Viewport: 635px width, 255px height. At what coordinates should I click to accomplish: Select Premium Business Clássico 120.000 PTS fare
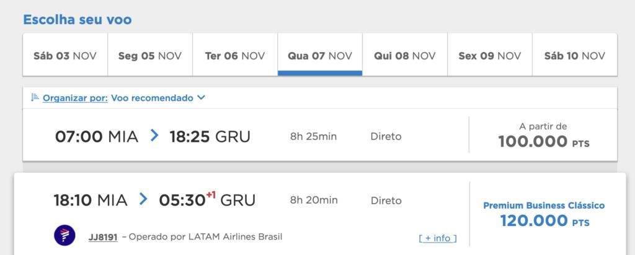[x=544, y=215]
